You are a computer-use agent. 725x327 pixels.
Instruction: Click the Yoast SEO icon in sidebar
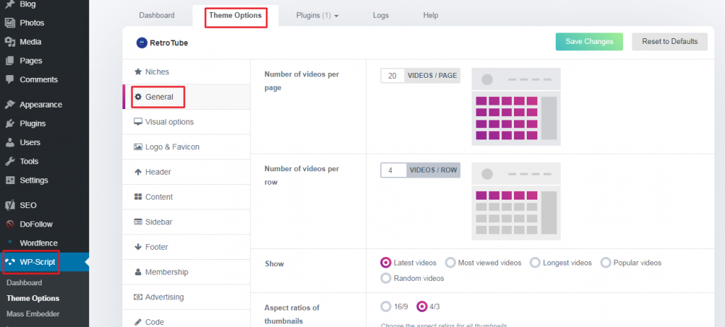coord(10,205)
